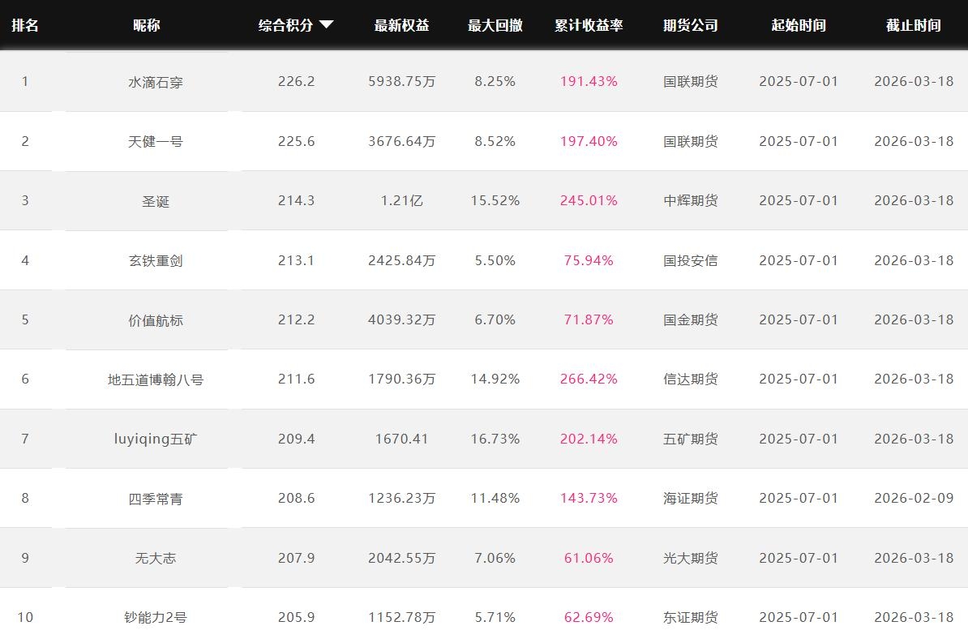Click the 综合积分 sort arrow icon
The width and height of the screenshot is (968, 643).
327,25
